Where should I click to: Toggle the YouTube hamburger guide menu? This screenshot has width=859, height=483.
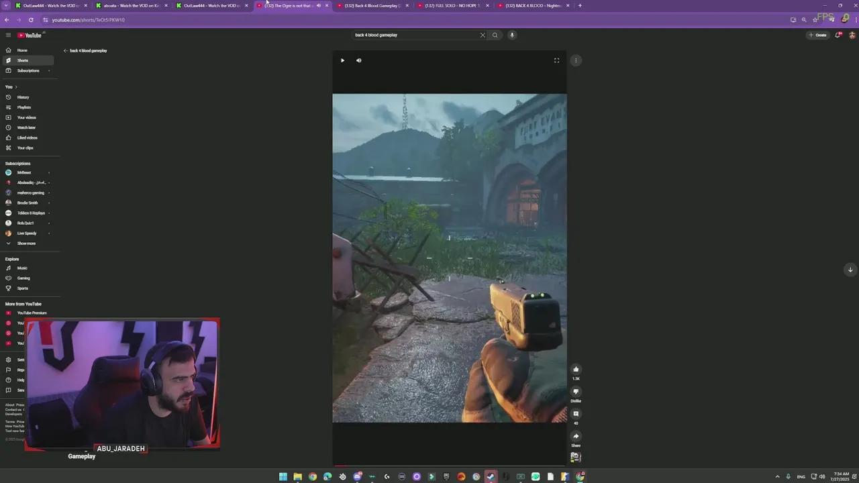click(x=8, y=35)
